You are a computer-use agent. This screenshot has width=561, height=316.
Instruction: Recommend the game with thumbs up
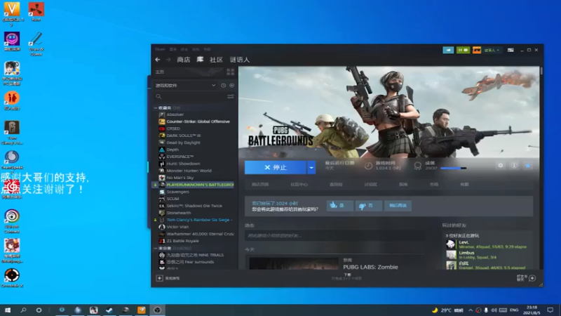coord(340,205)
